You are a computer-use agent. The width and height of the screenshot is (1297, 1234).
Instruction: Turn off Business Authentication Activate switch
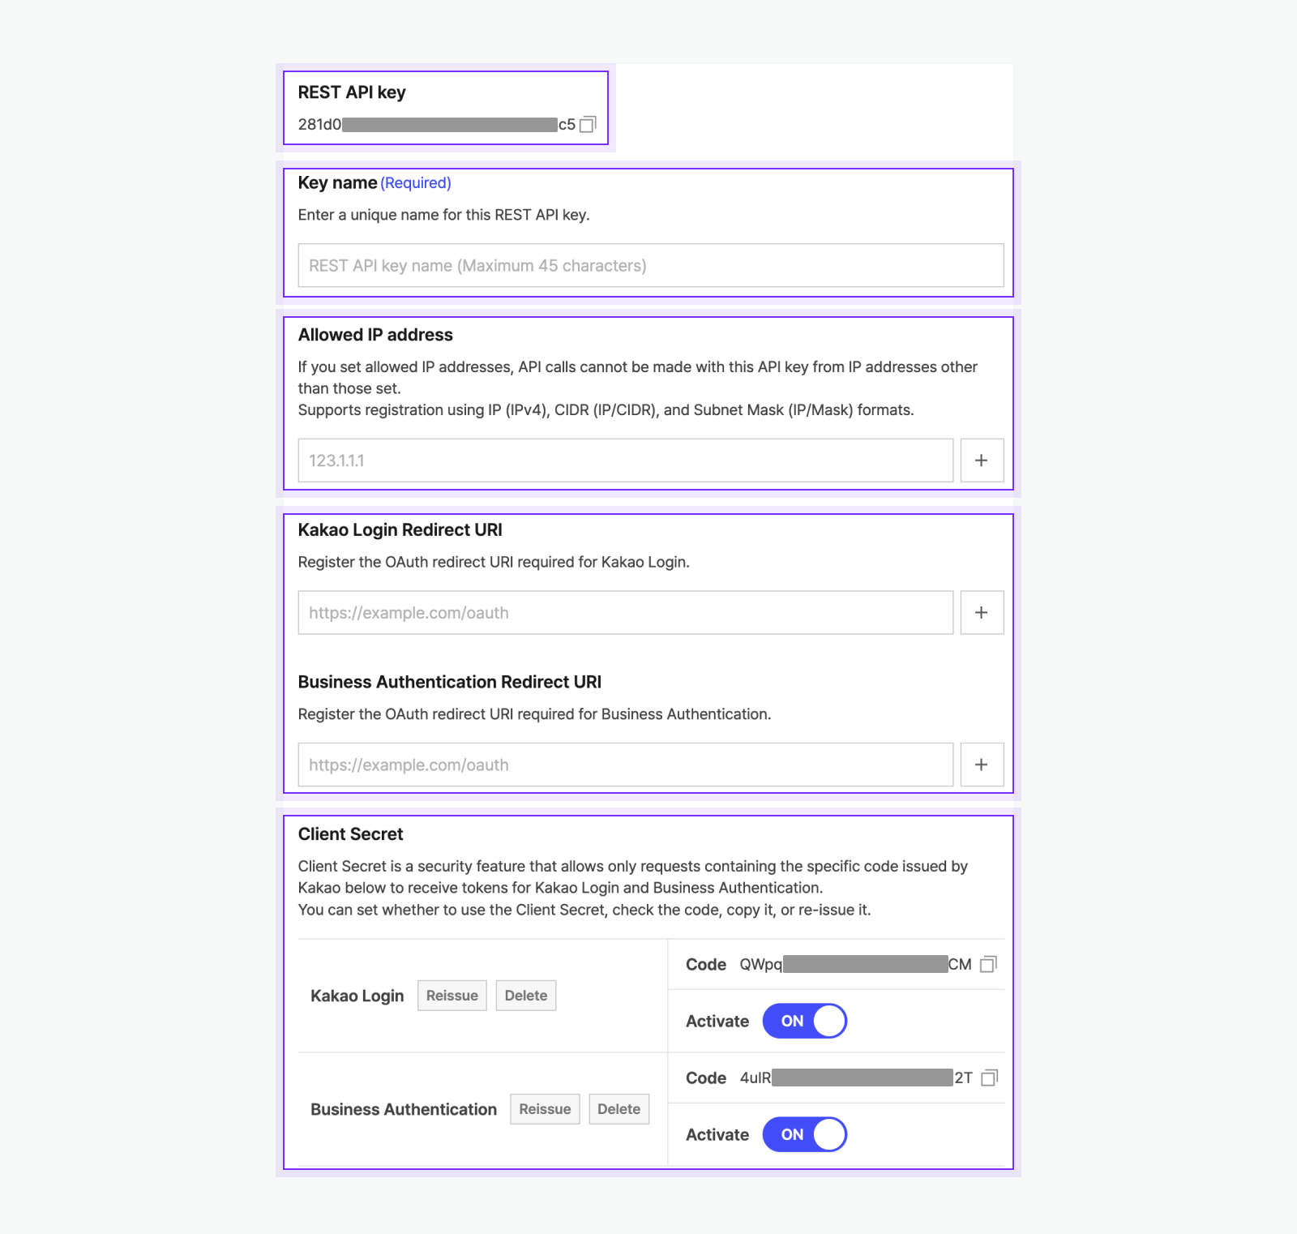[x=803, y=1134]
